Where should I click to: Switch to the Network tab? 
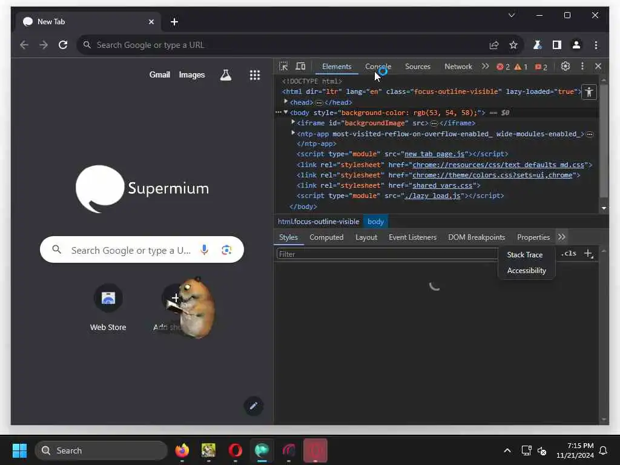(458, 67)
